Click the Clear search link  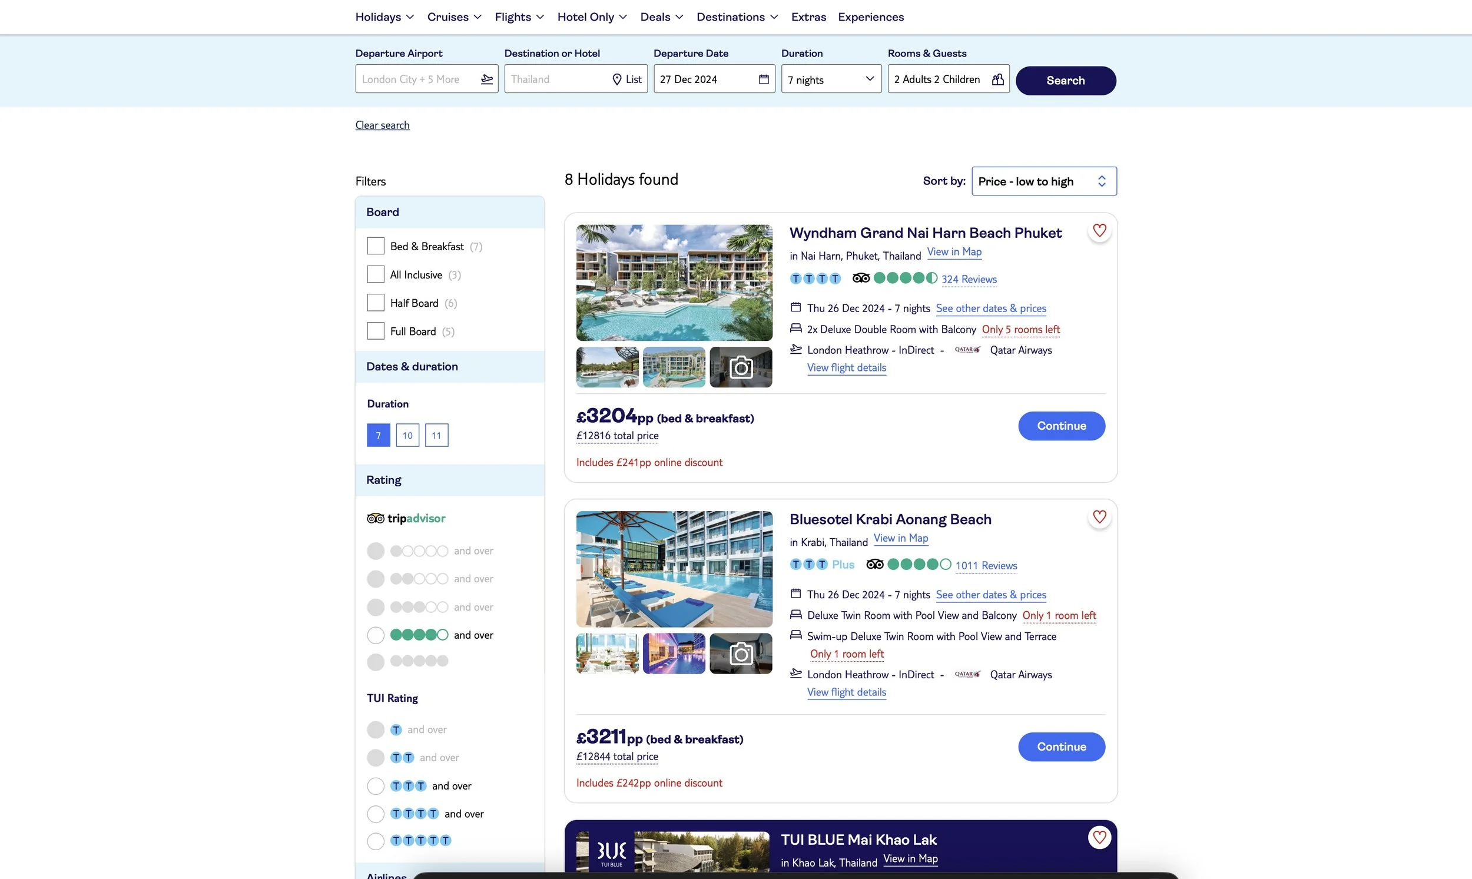coord(382,125)
